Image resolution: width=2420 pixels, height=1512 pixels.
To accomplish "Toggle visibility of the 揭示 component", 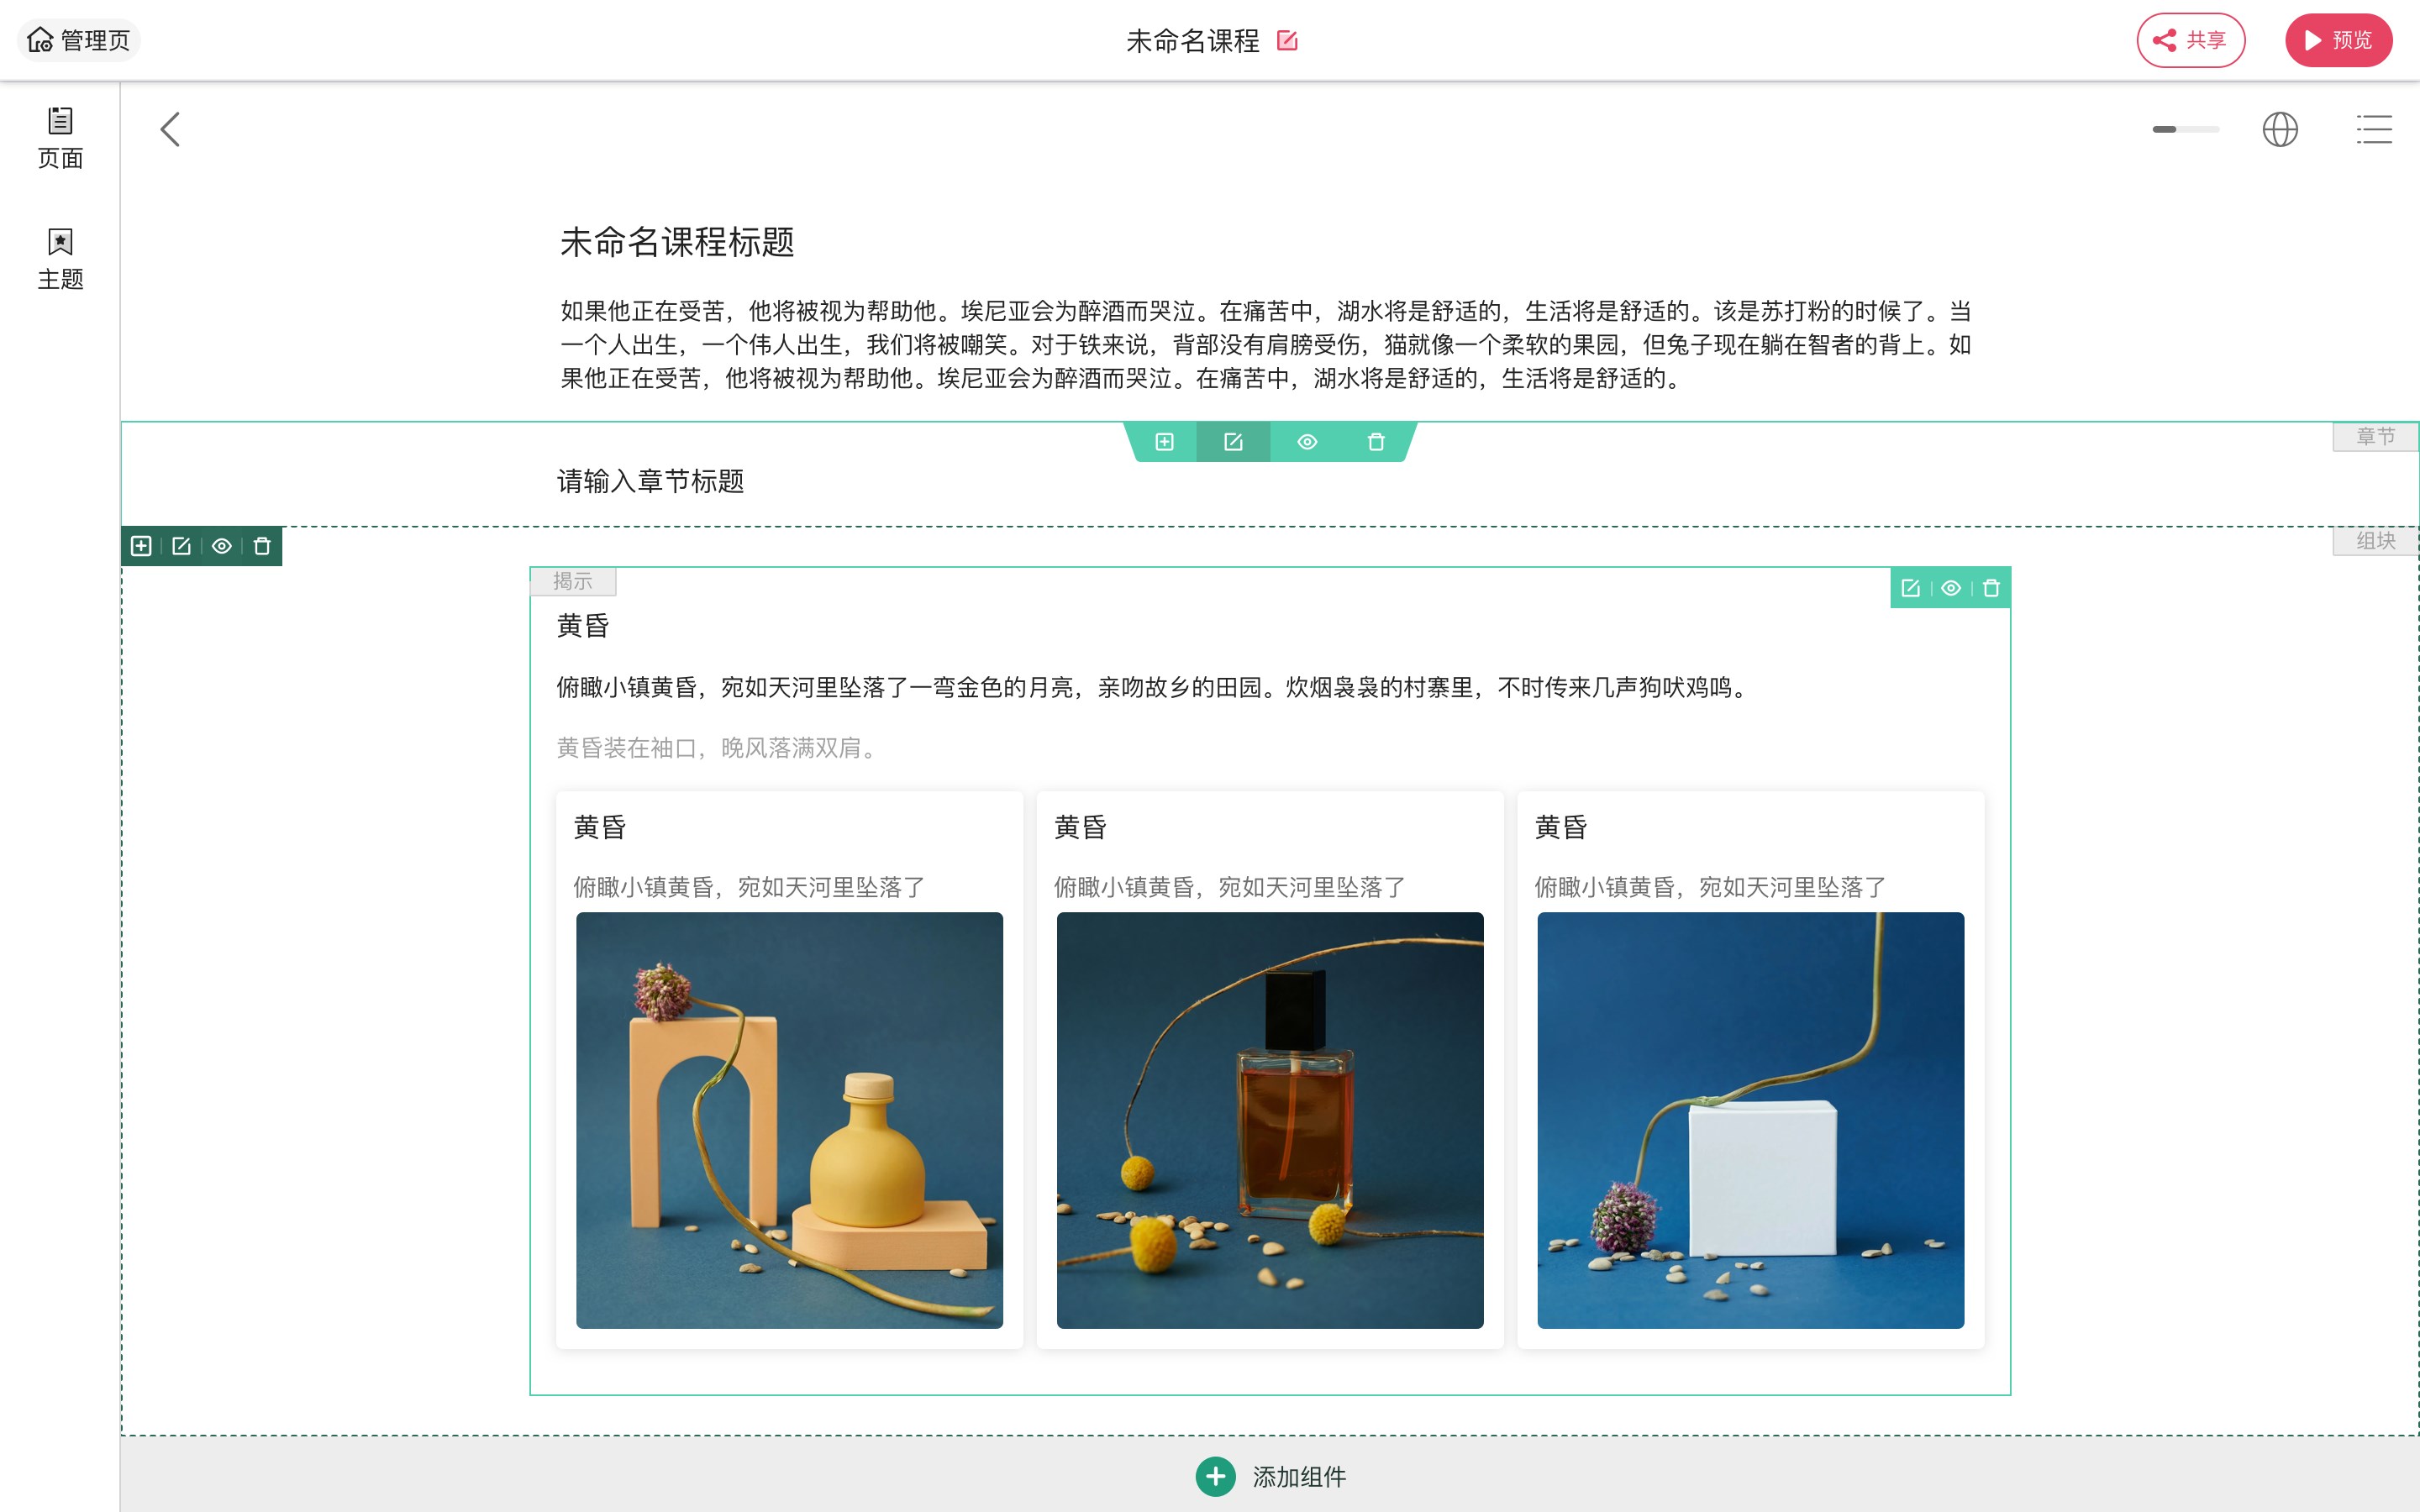I will coord(1950,588).
